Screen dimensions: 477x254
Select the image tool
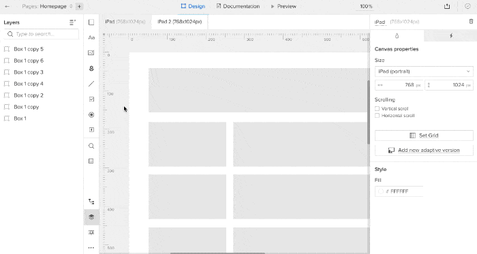[91, 53]
